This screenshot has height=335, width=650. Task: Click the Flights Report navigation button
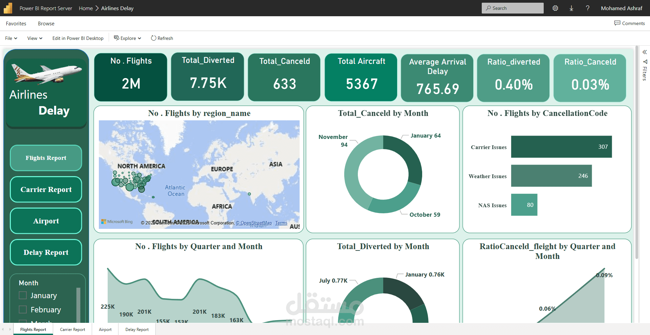pyautogui.click(x=46, y=158)
